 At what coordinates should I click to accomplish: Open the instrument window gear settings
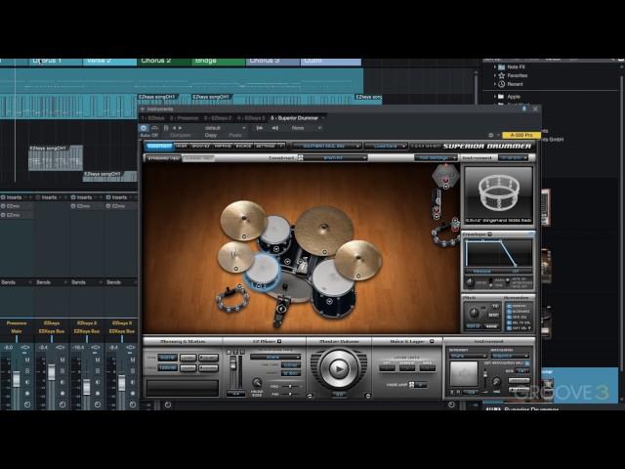(x=491, y=135)
